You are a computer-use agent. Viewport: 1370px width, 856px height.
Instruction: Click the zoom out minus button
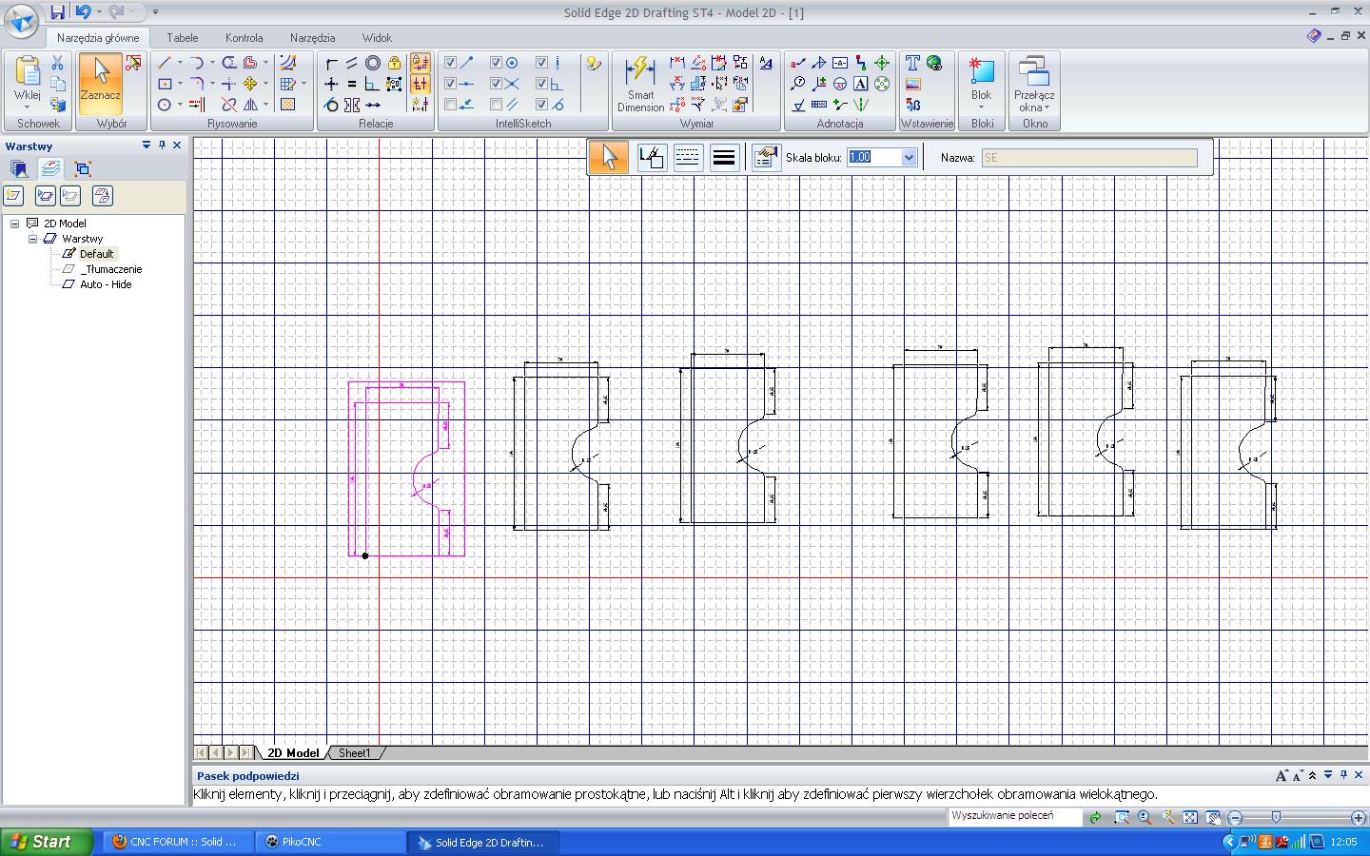point(1235,817)
